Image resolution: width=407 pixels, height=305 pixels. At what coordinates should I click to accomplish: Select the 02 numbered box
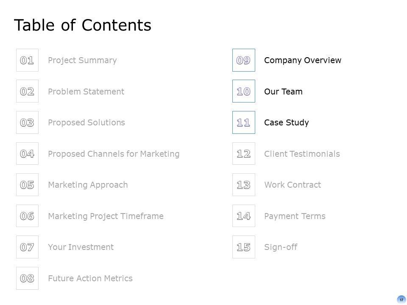[x=27, y=91]
